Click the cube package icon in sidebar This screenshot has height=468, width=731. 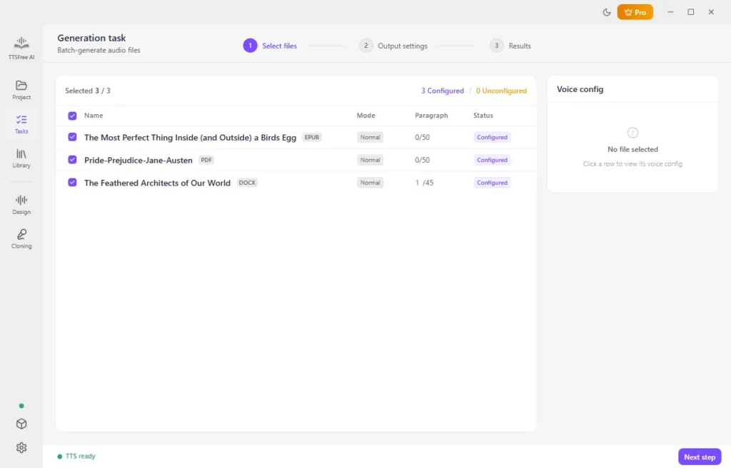coord(21,424)
